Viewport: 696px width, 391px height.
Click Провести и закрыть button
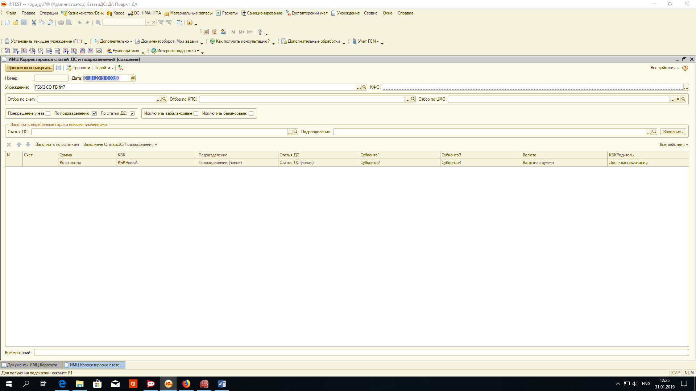[29, 68]
